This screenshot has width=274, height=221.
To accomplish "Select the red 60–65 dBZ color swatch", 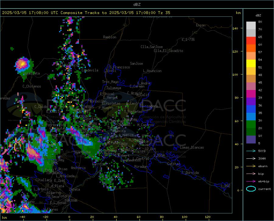I will (x=251, y=41).
